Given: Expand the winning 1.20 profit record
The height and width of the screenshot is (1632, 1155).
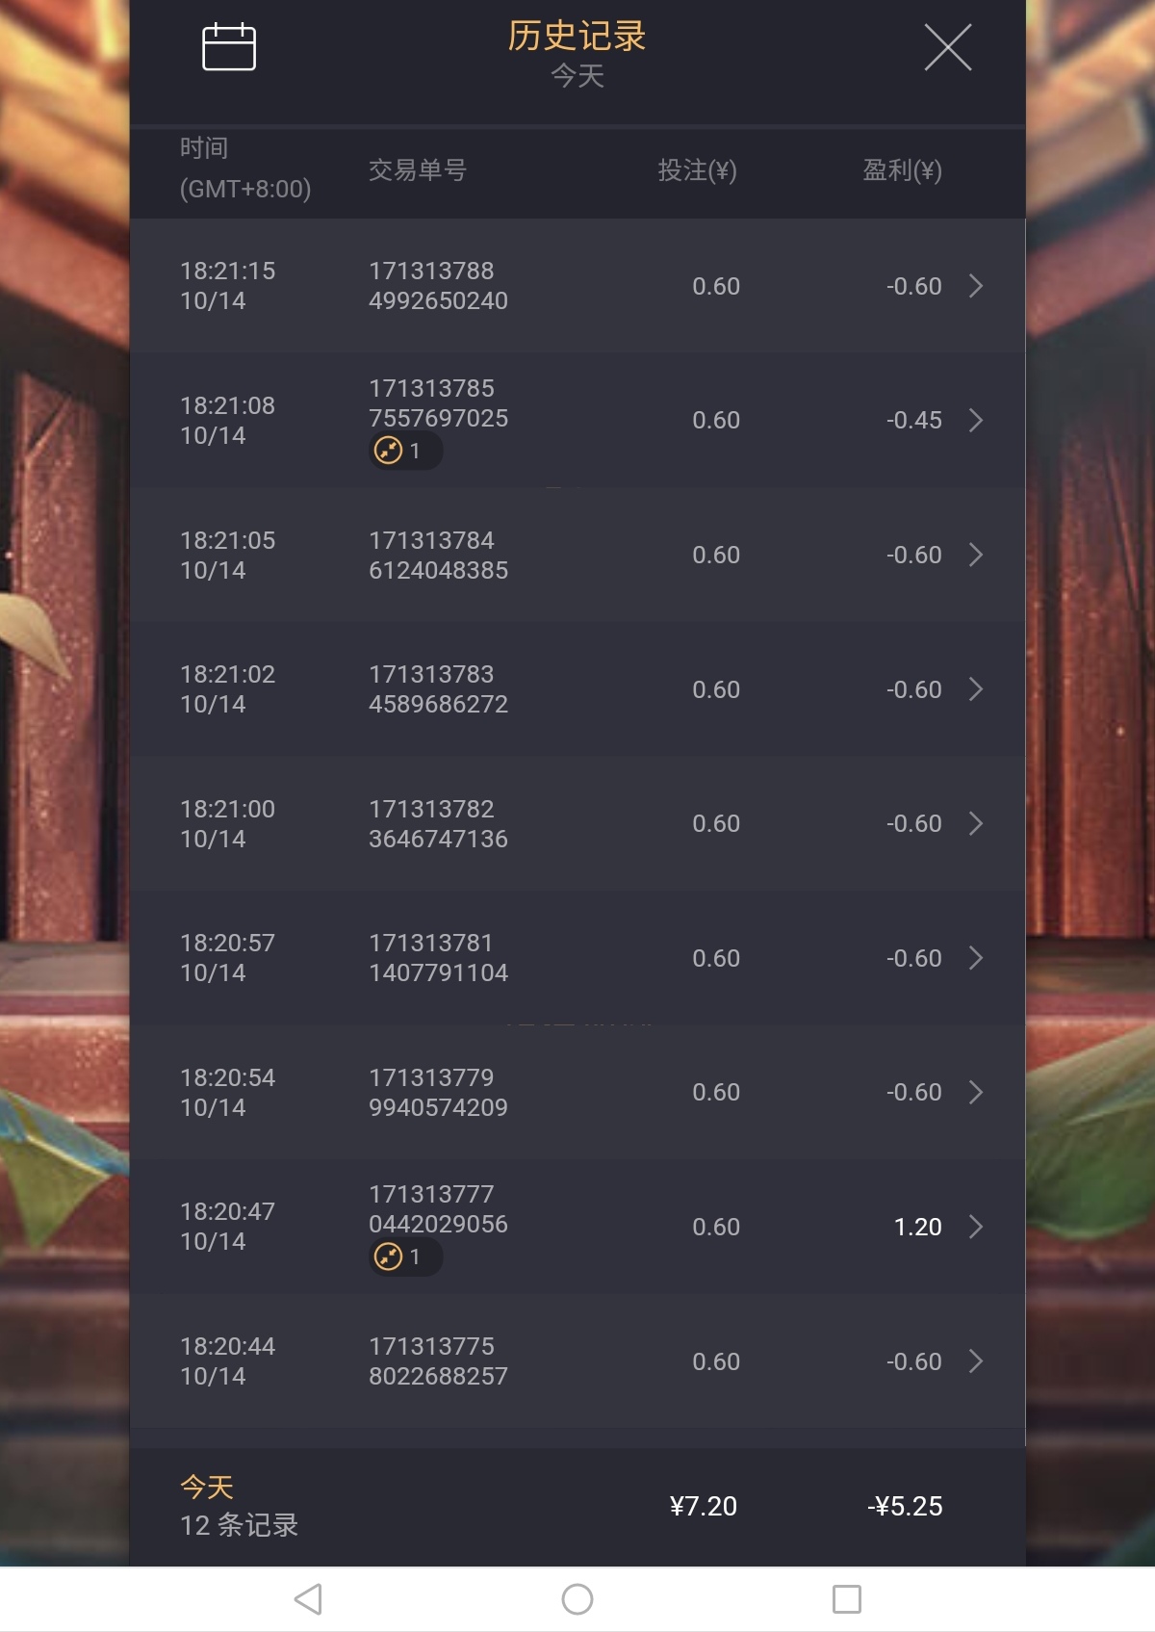Looking at the screenshot, I should pyautogui.click(x=975, y=1227).
